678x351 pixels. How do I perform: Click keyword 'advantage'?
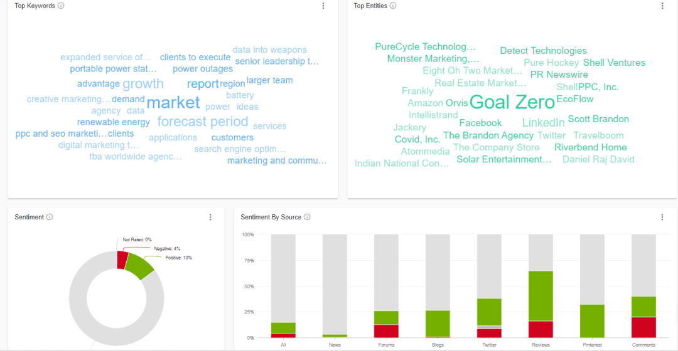coord(98,84)
